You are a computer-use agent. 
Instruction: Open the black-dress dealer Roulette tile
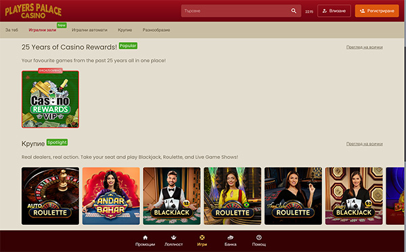click(293, 196)
